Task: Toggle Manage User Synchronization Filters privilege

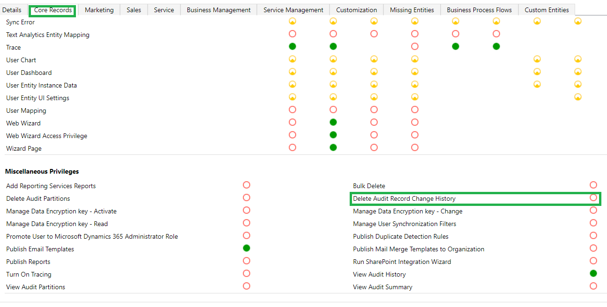Action: click(x=593, y=223)
